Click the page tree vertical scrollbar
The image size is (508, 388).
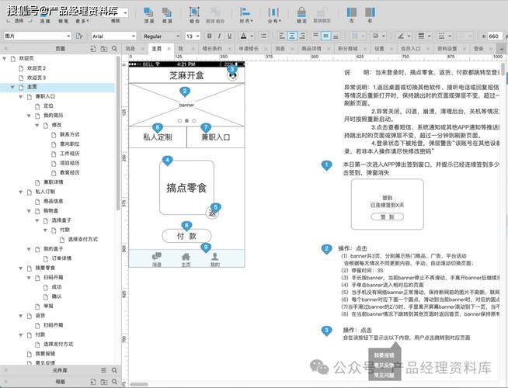click(x=118, y=133)
